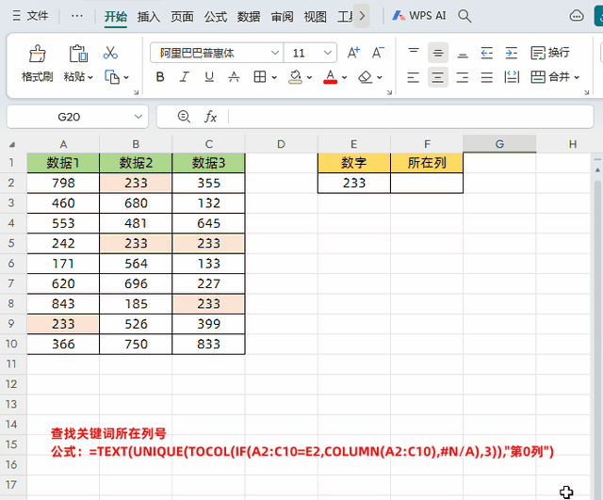The image size is (603, 500).
Task: Decrease font size with A- icon
Action: tap(378, 53)
